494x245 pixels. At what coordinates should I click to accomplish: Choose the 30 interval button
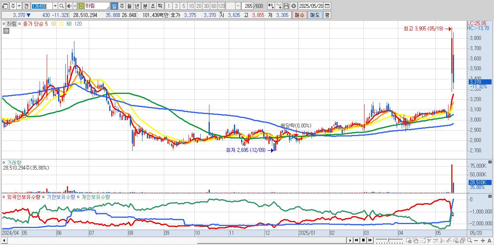[206, 6]
